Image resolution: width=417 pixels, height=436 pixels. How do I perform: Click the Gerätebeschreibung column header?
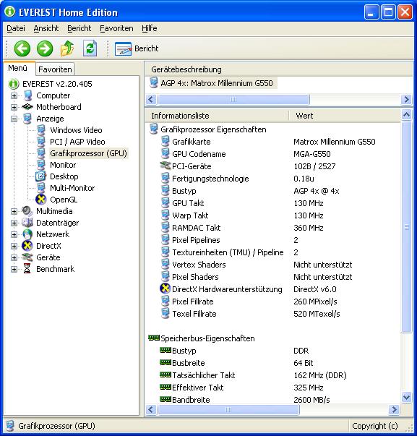tap(279, 69)
